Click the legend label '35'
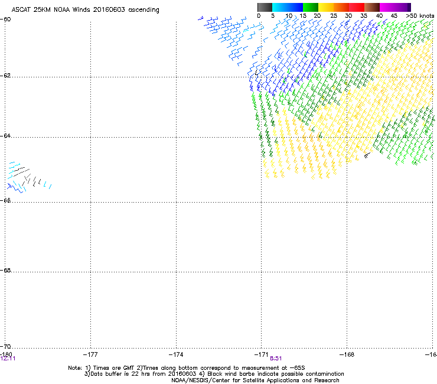437x384 pixels. pyautogui.click(x=364, y=16)
